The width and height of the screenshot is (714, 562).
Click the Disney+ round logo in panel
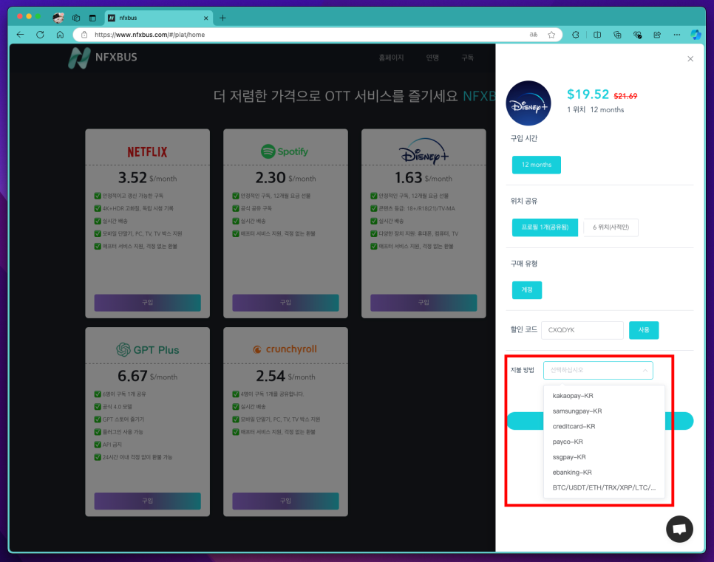[x=528, y=103]
